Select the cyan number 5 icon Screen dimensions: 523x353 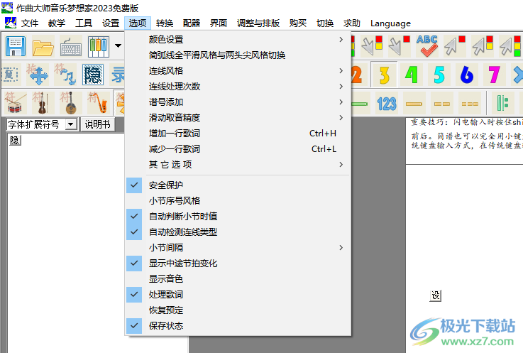[439, 74]
